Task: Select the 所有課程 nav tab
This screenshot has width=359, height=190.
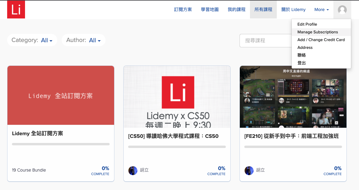Action: point(263,10)
